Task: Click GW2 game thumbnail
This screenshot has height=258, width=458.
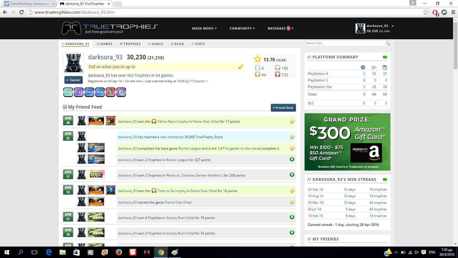Action: (x=96, y=175)
